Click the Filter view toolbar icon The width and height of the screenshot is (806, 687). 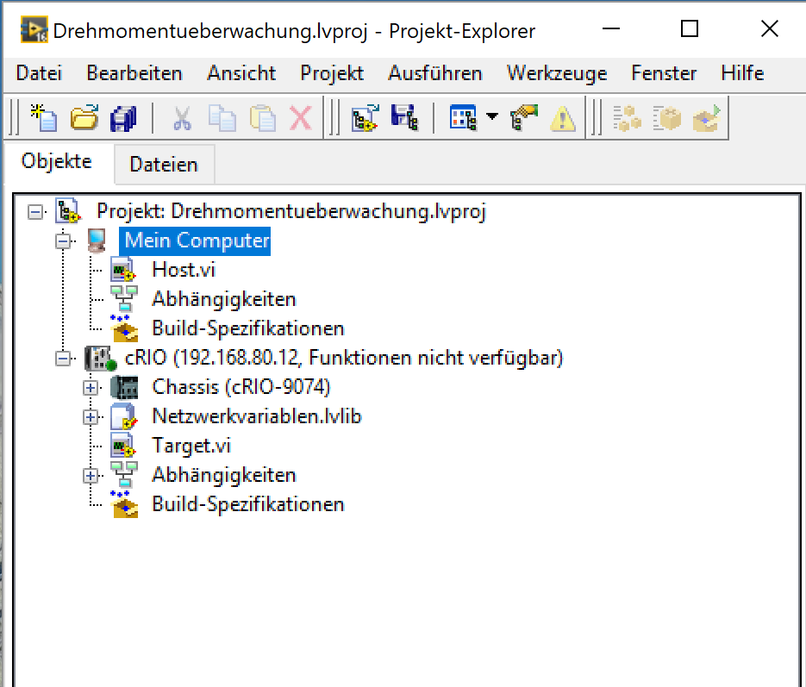point(463,118)
